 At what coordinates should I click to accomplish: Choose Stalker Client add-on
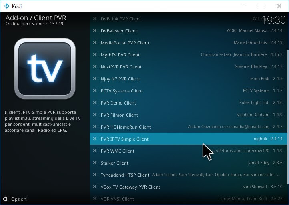[189, 163]
